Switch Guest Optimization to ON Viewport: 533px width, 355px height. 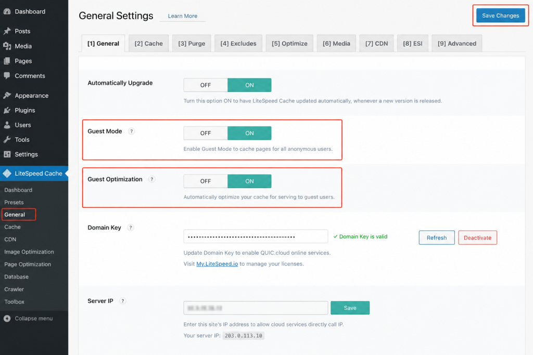click(x=249, y=181)
